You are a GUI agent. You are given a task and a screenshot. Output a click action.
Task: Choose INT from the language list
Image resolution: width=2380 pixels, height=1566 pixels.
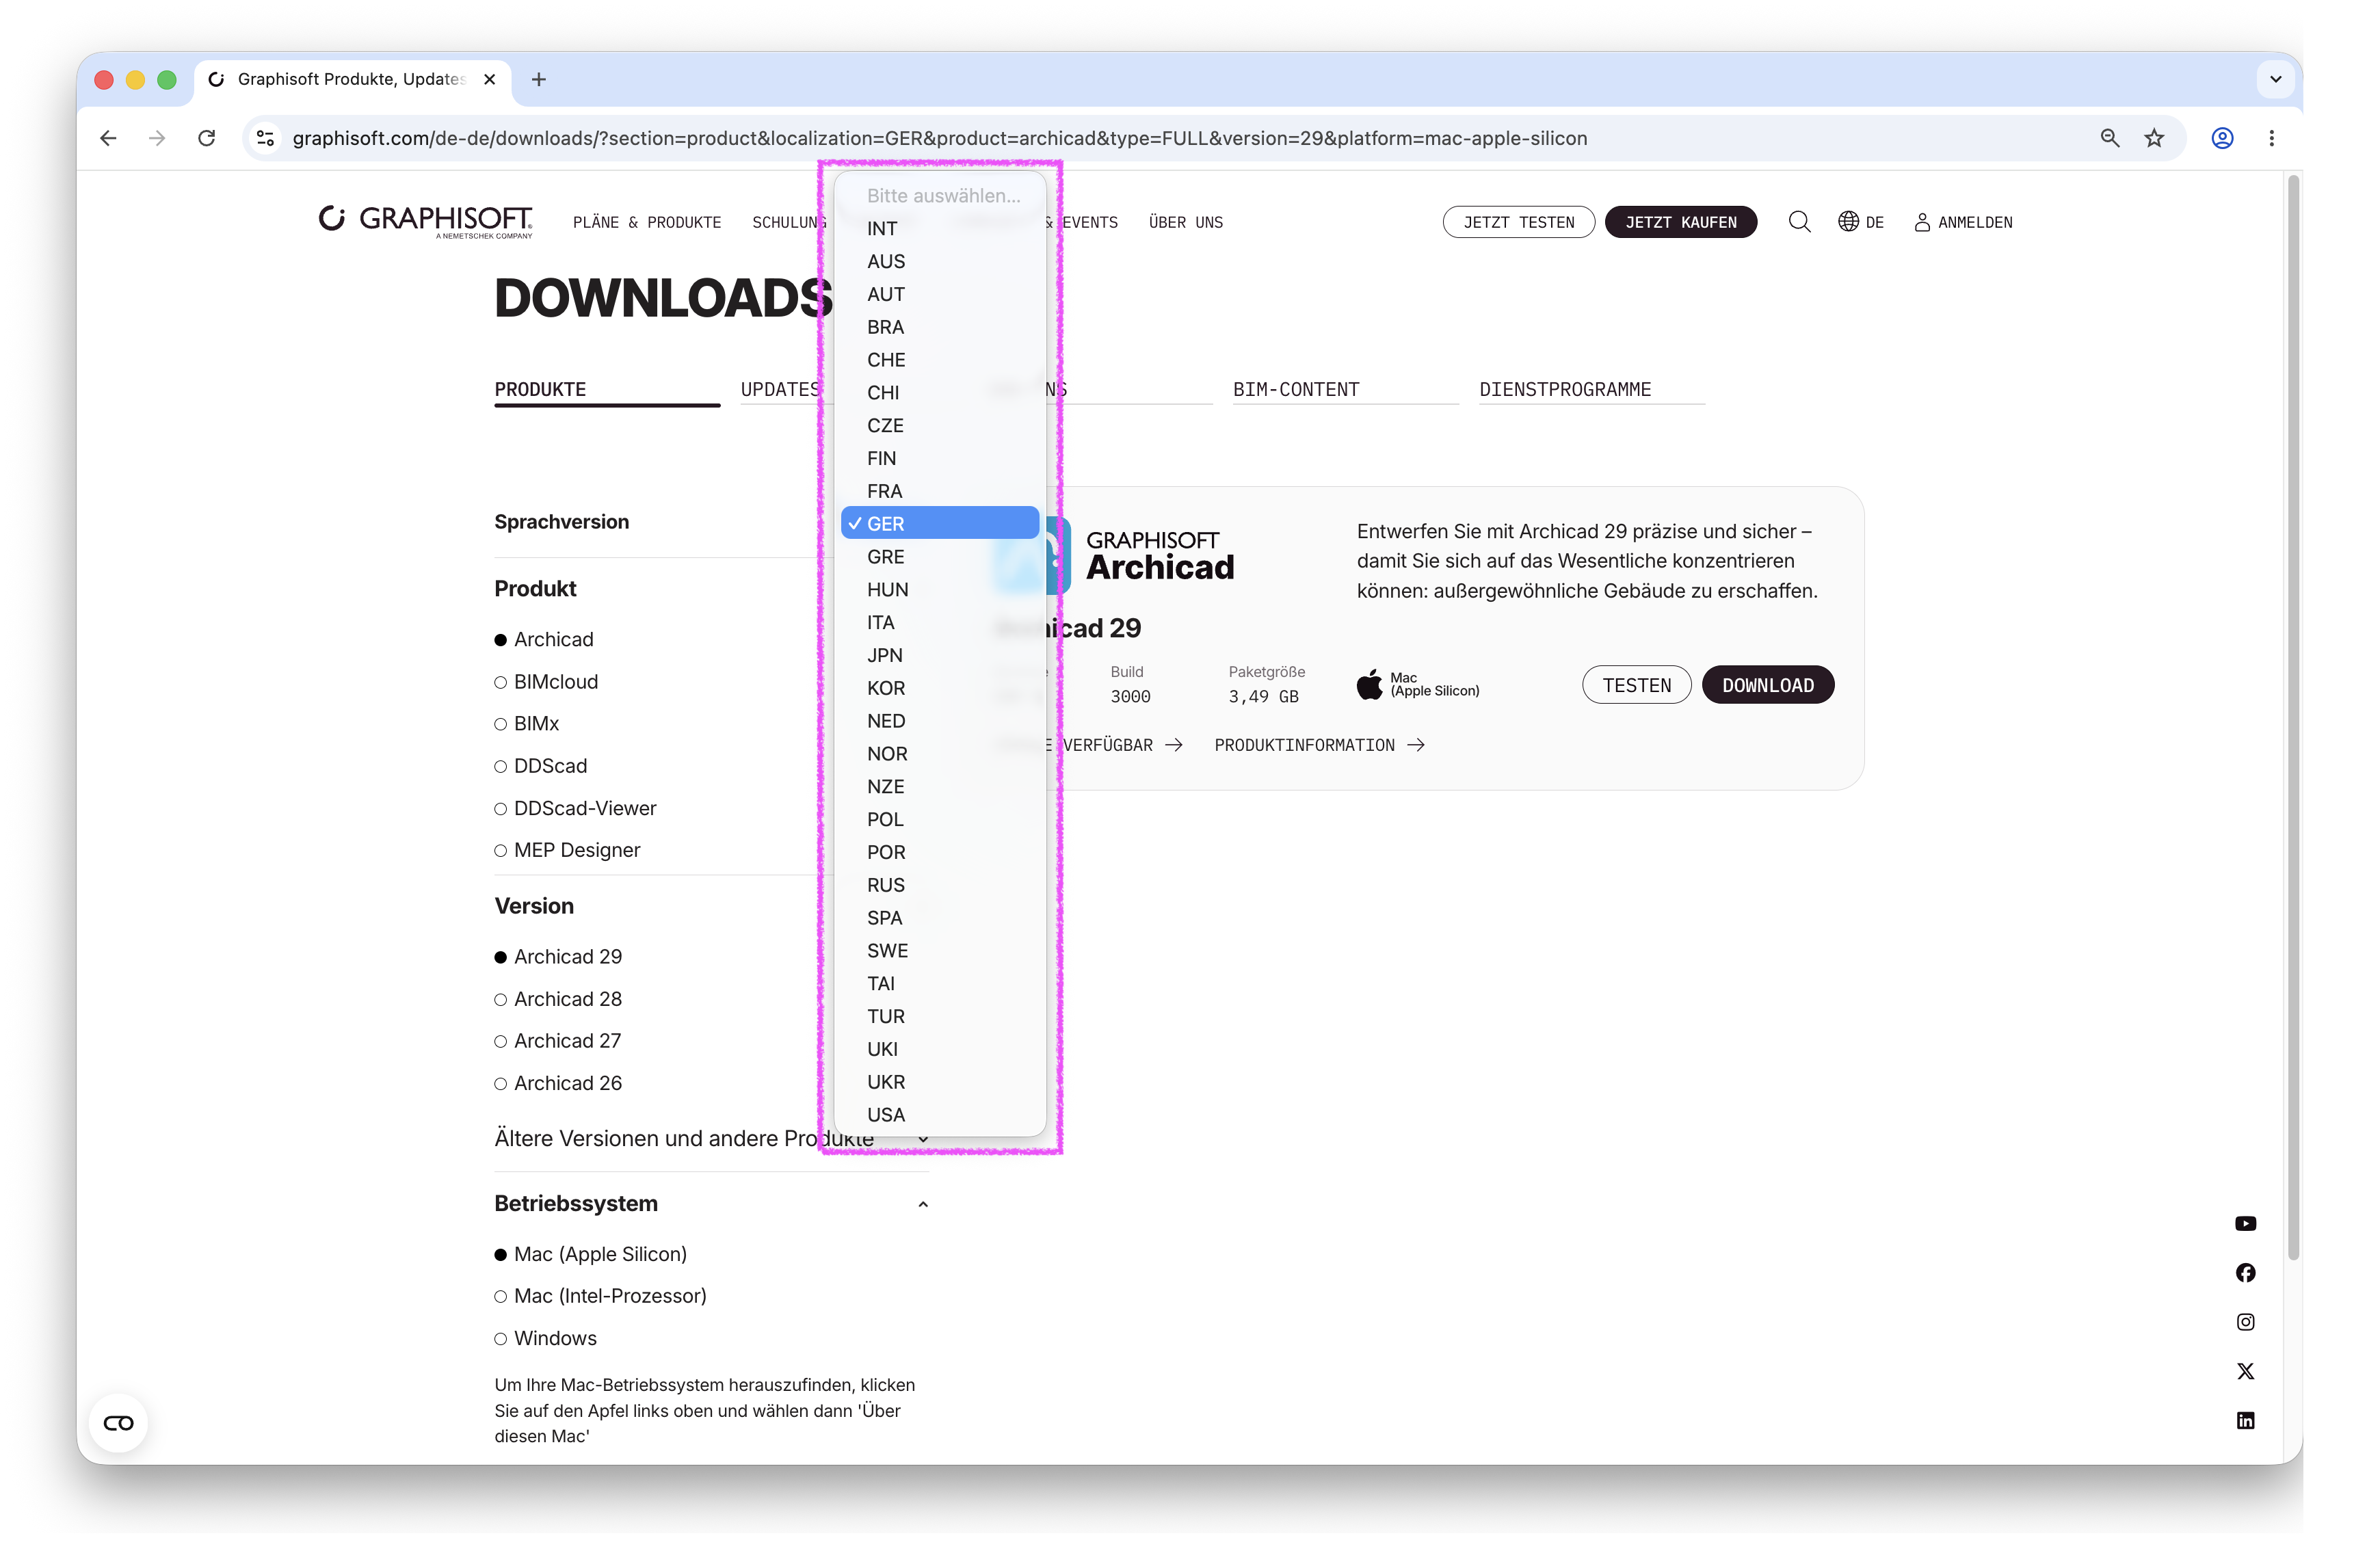pyautogui.click(x=940, y=228)
